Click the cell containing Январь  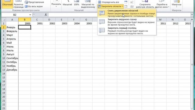pyautogui.click(x=12, y=27)
